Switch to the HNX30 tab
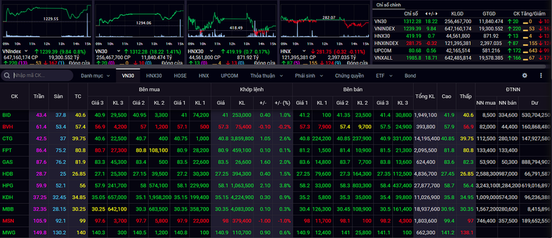This screenshot has width=552, height=238. [x=154, y=75]
